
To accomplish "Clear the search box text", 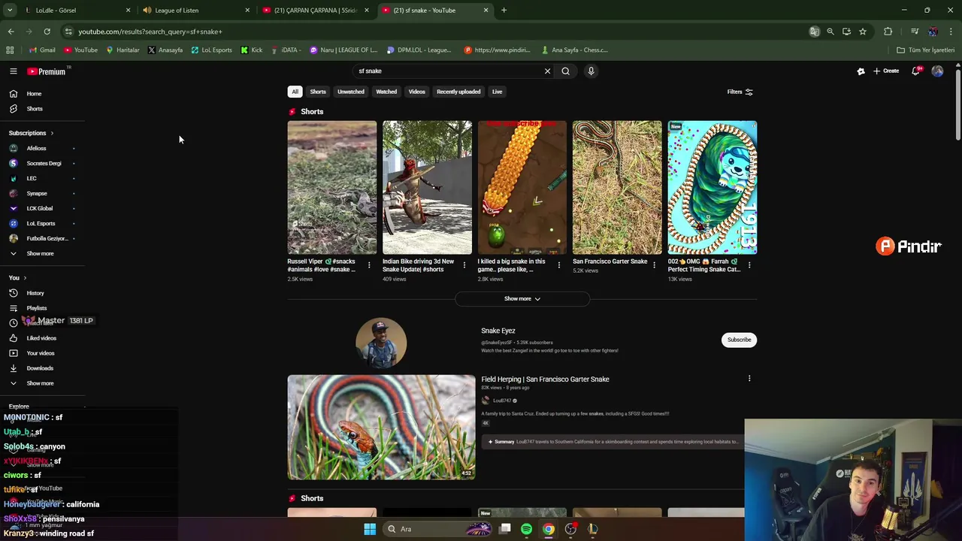I will pos(547,71).
